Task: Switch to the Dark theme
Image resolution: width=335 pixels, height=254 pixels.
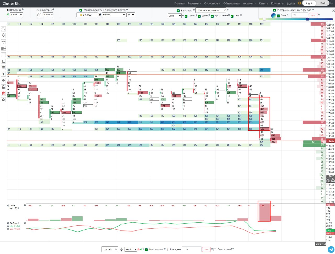Action: (323, 3)
